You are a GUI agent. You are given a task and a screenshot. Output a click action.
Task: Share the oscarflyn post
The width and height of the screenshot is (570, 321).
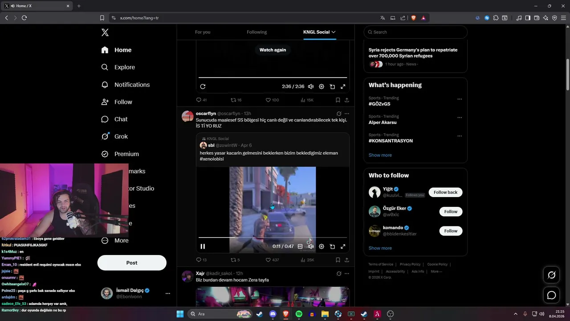point(347,260)
